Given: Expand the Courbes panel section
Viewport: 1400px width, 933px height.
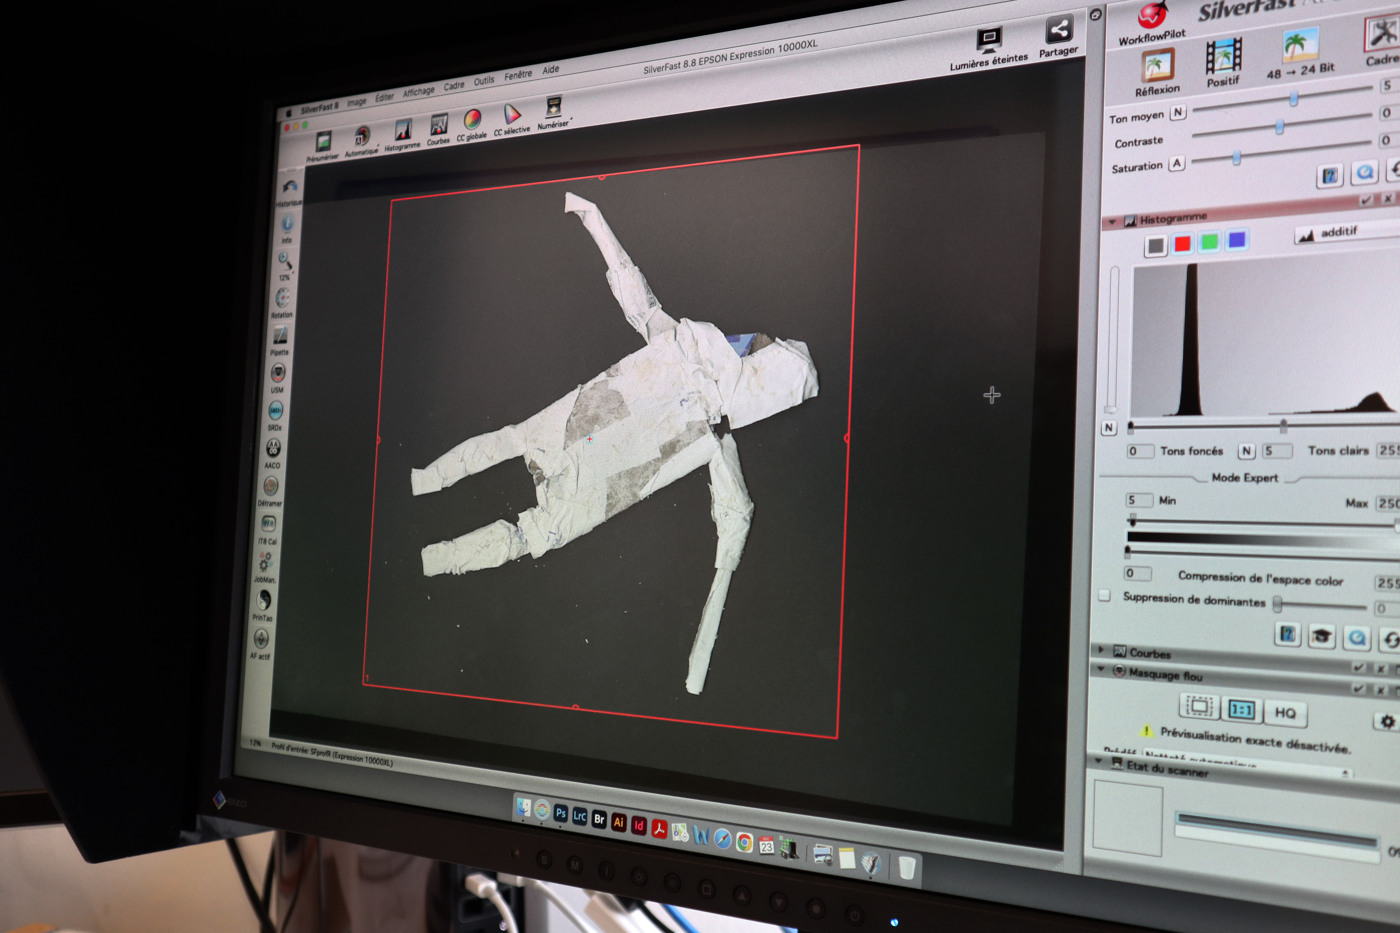Looking at the screenshot, I should 1101,649.
